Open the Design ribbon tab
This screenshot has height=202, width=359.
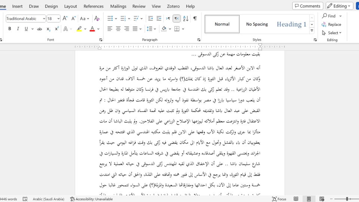[x=51, y=6]
